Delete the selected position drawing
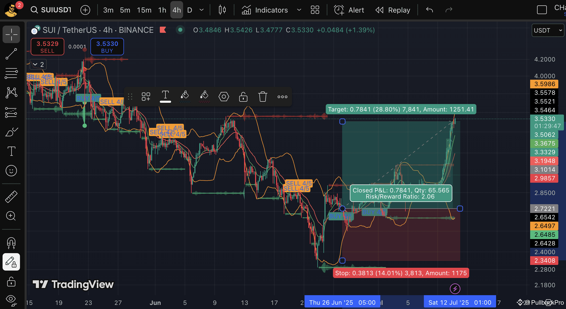566x309 pixels. pyautogui.click(x=263, y=97)
